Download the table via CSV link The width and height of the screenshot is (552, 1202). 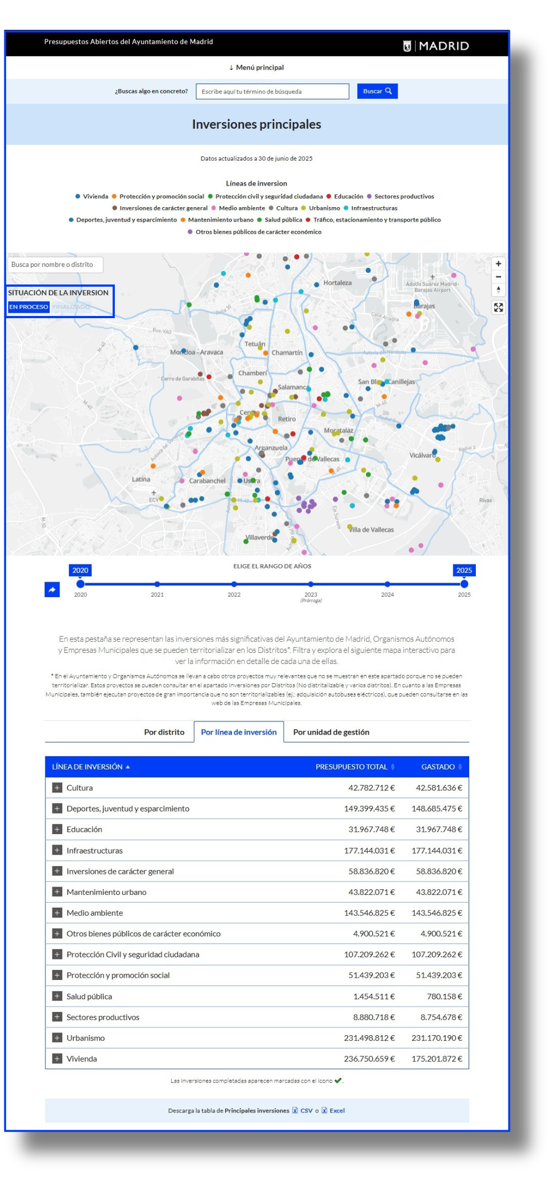click(x=306, y=1110)
